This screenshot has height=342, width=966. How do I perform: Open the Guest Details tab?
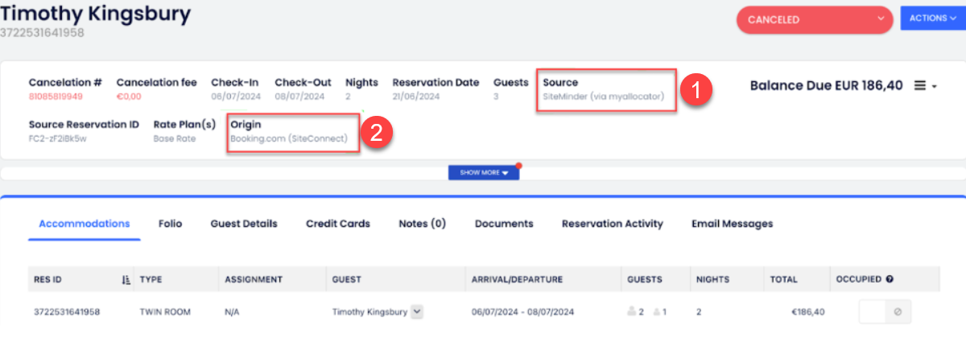tap(244, 224)
